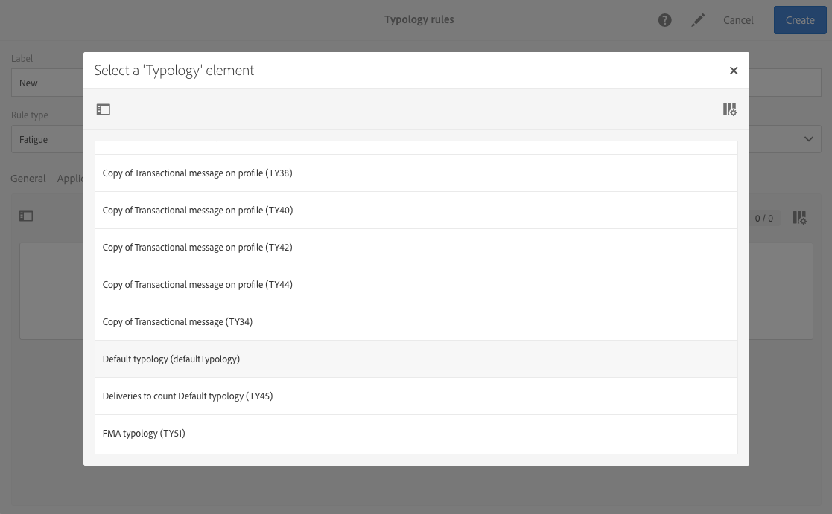Click the blue Create button
This screenshot has width=832, height=514.
coord(800,20)
